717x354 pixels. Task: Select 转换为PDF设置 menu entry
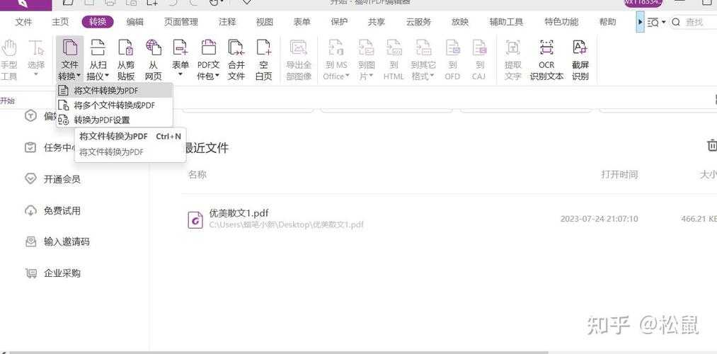click(x=115, y=120)
